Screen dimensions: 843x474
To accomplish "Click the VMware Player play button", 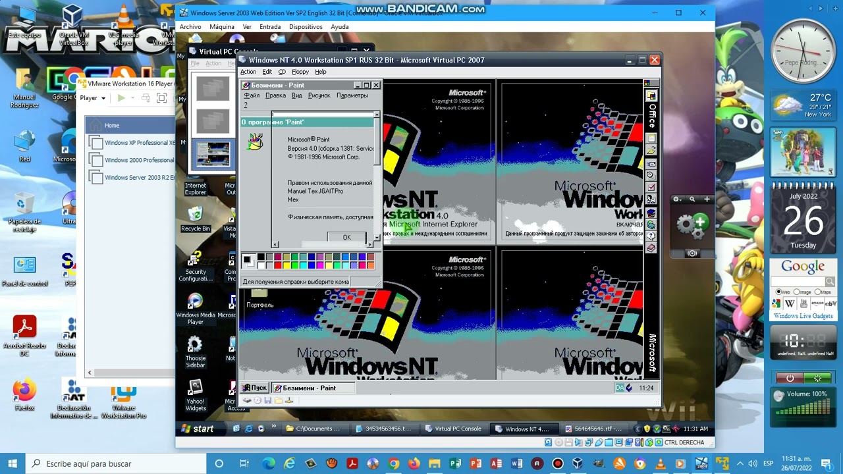I will [121, 98].
